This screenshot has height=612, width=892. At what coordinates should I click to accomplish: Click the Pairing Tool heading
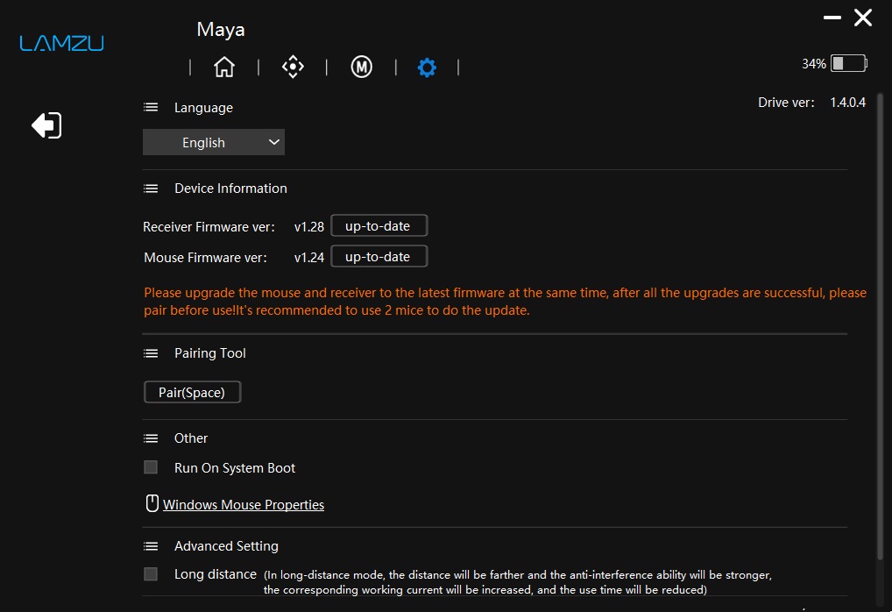coord(210,353)
